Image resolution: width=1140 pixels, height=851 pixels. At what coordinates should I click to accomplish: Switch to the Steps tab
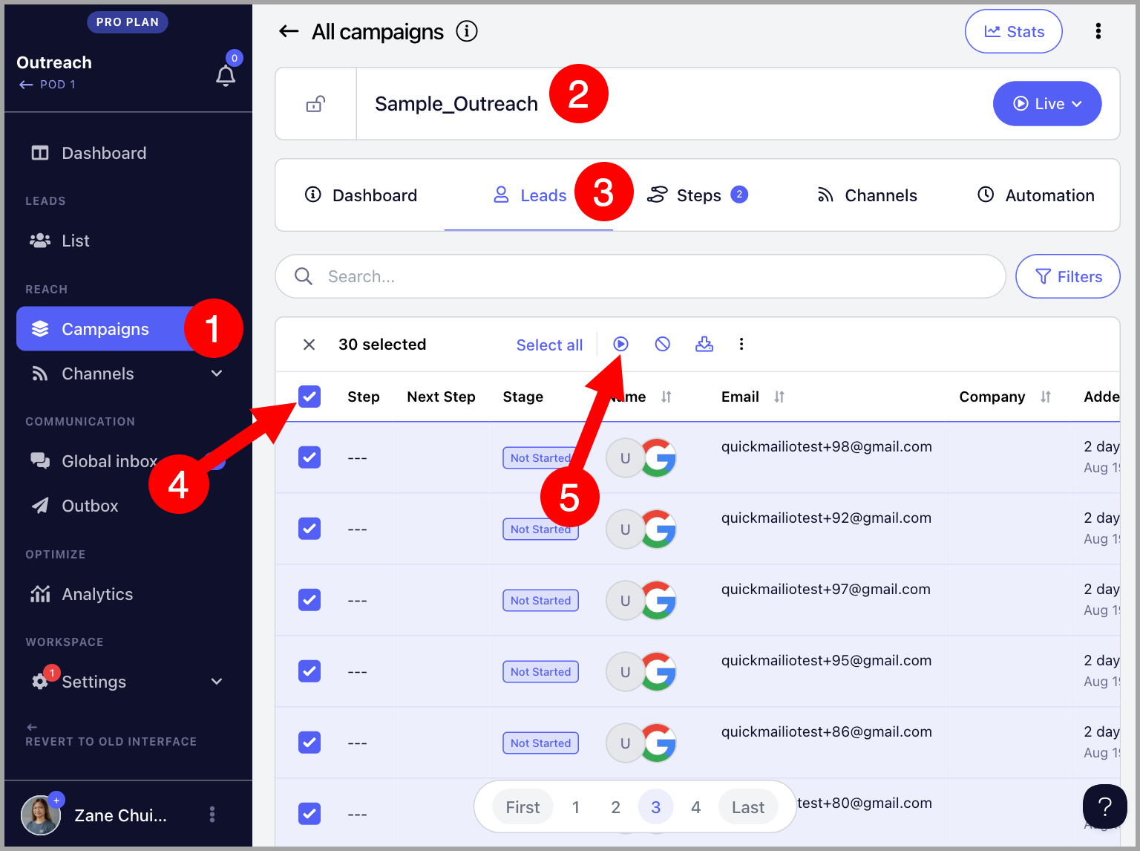[697, 195]
